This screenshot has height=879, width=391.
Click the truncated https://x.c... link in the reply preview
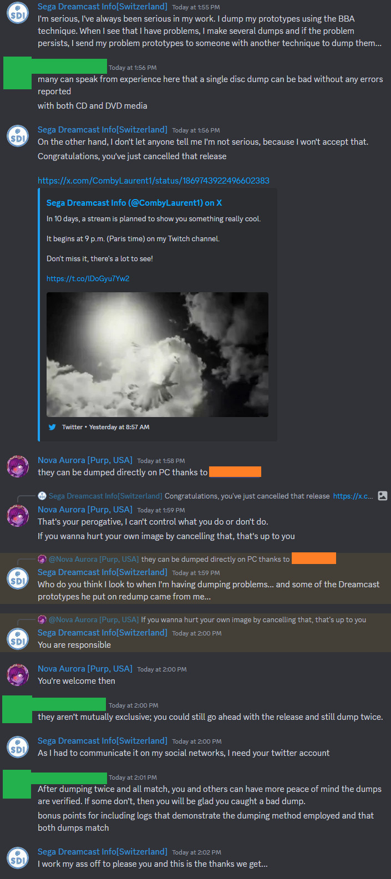[353, 496]
